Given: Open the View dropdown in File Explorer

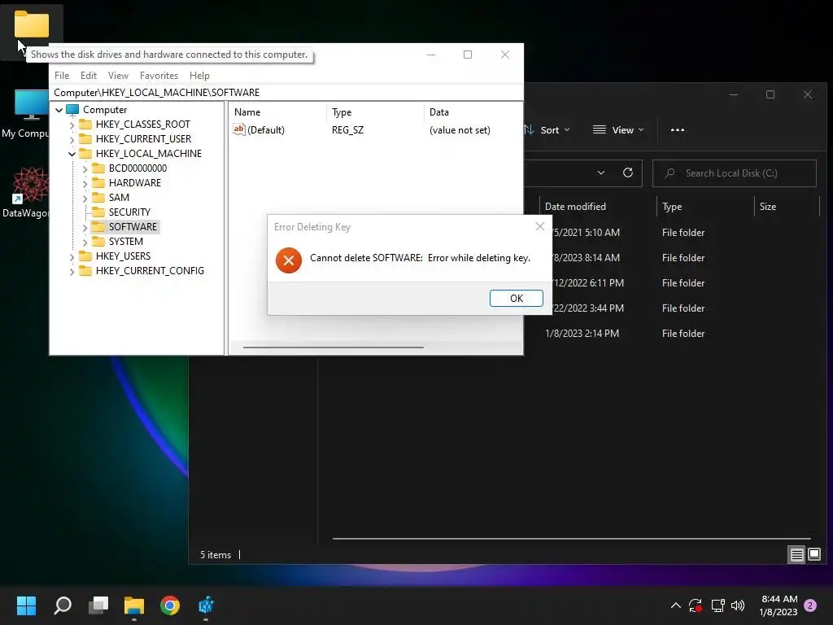Looking at the screenshot, I should coord(618,130).
